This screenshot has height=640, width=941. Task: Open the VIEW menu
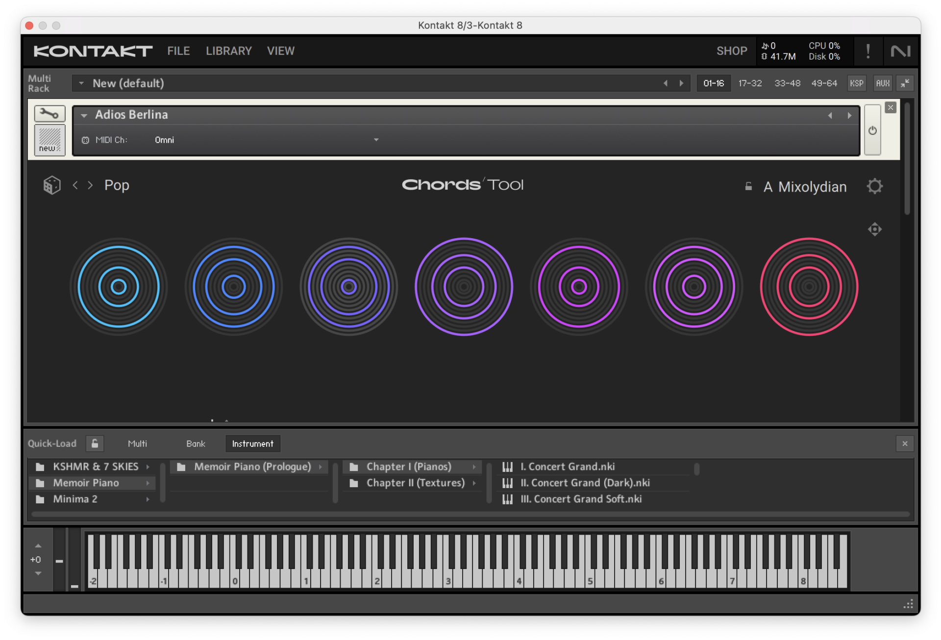[x=281, y=51]
